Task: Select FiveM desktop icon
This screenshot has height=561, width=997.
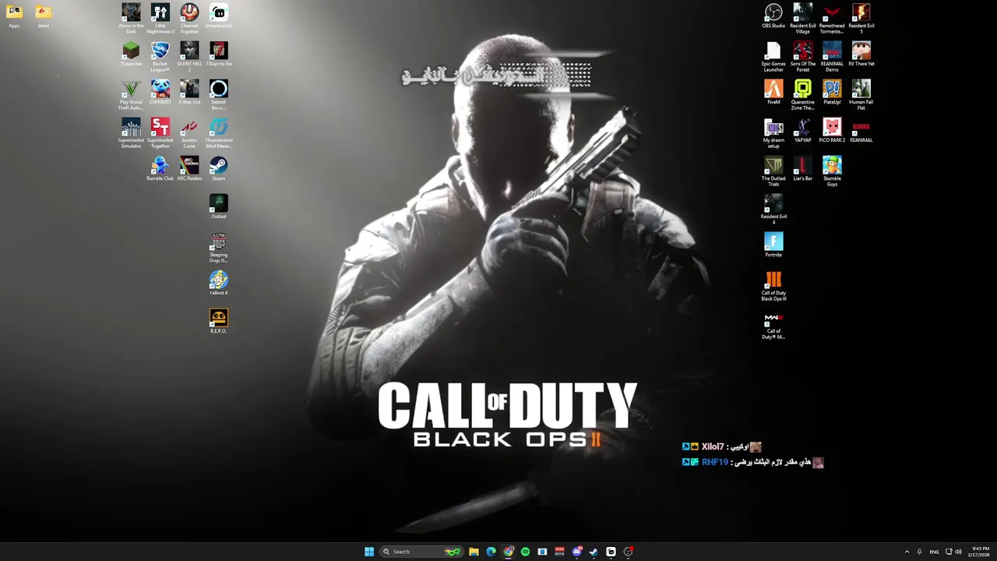Action: (x=773, y=93)
